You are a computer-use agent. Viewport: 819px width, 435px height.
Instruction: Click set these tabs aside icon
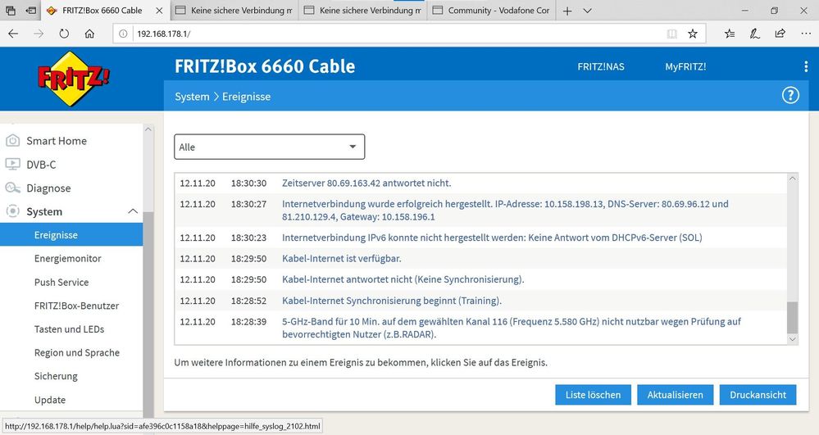pos(31,11)
